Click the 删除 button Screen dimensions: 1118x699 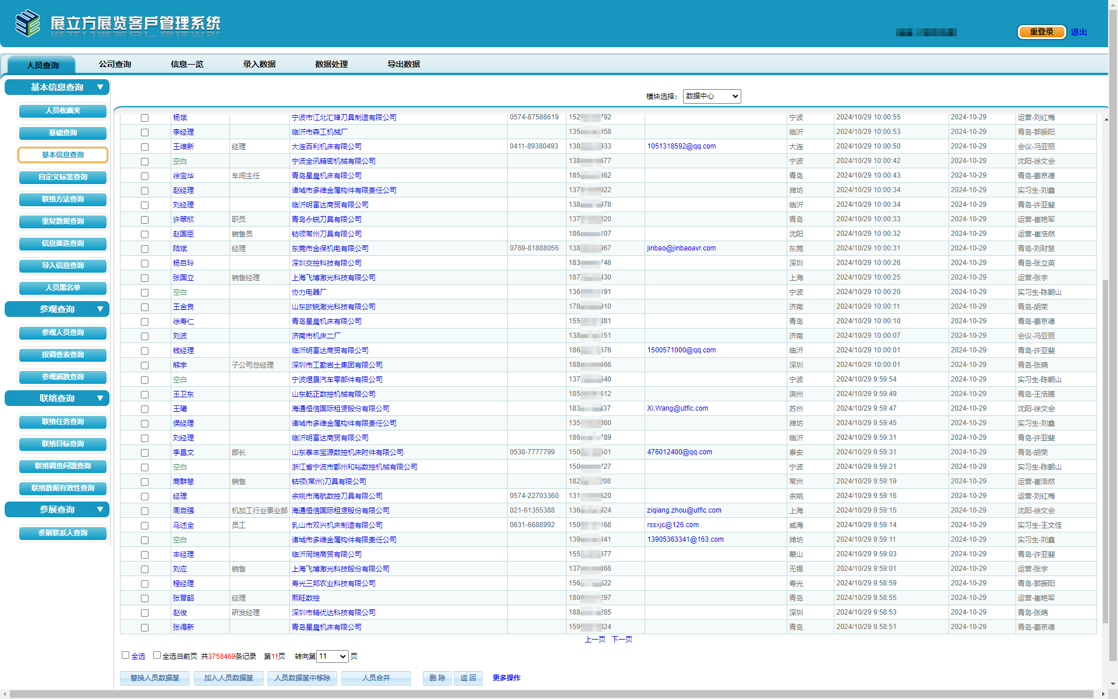[x=437, y=678]
